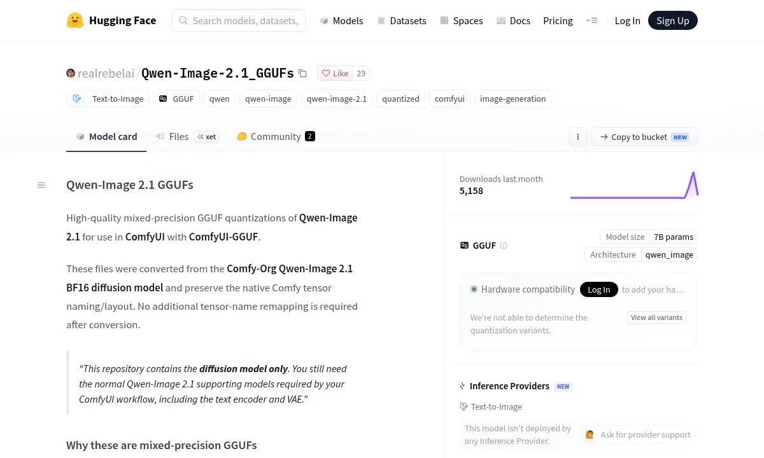
Task: Click the comfyui tag
Action: [x=449, y=99]
